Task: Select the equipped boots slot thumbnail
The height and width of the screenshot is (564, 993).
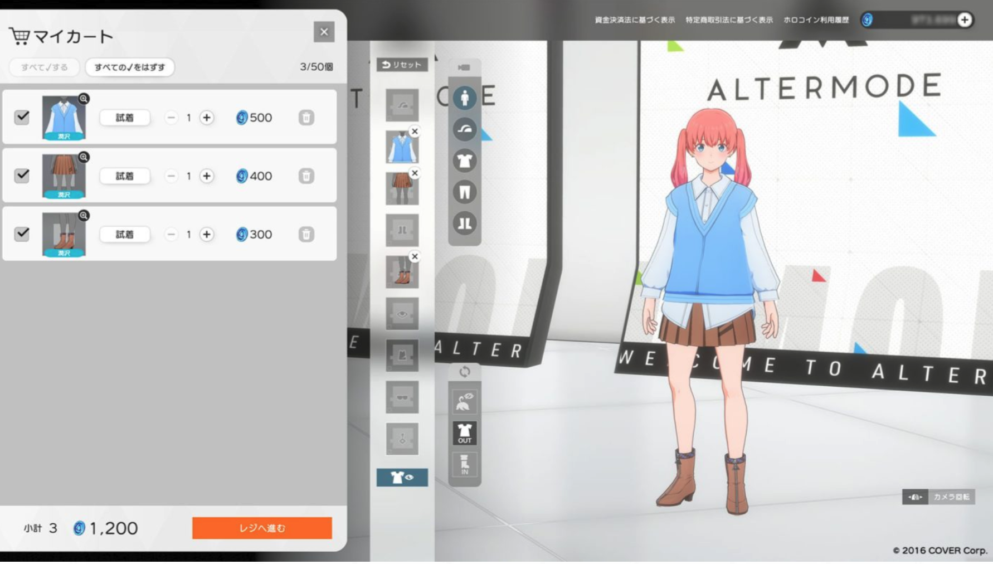Action: click(x=401, y=273)
